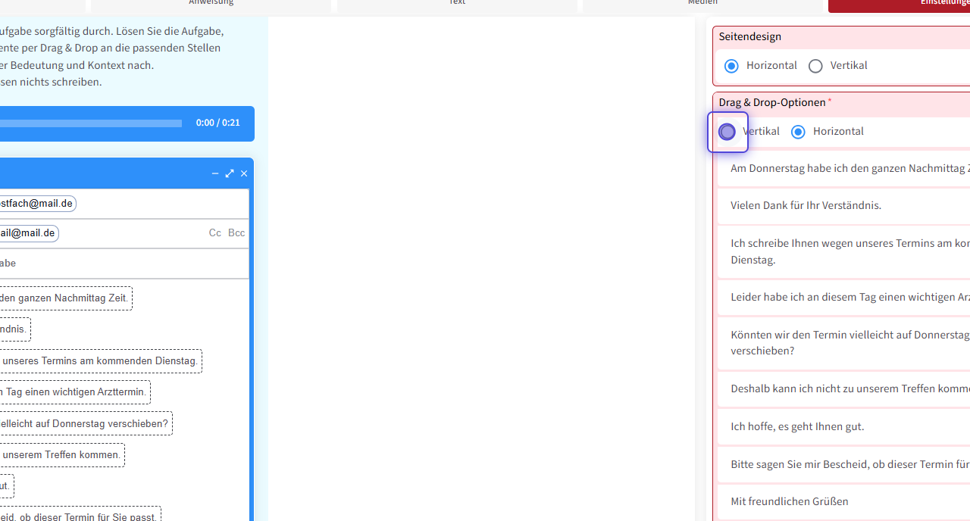Click the email subject input field
Screen dimensions: 970x521
[121, 264]
